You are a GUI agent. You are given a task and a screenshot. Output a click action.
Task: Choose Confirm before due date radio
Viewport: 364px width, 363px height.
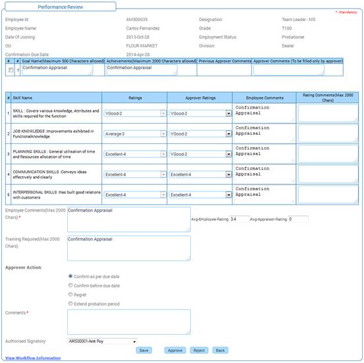[x=70, y=285]
